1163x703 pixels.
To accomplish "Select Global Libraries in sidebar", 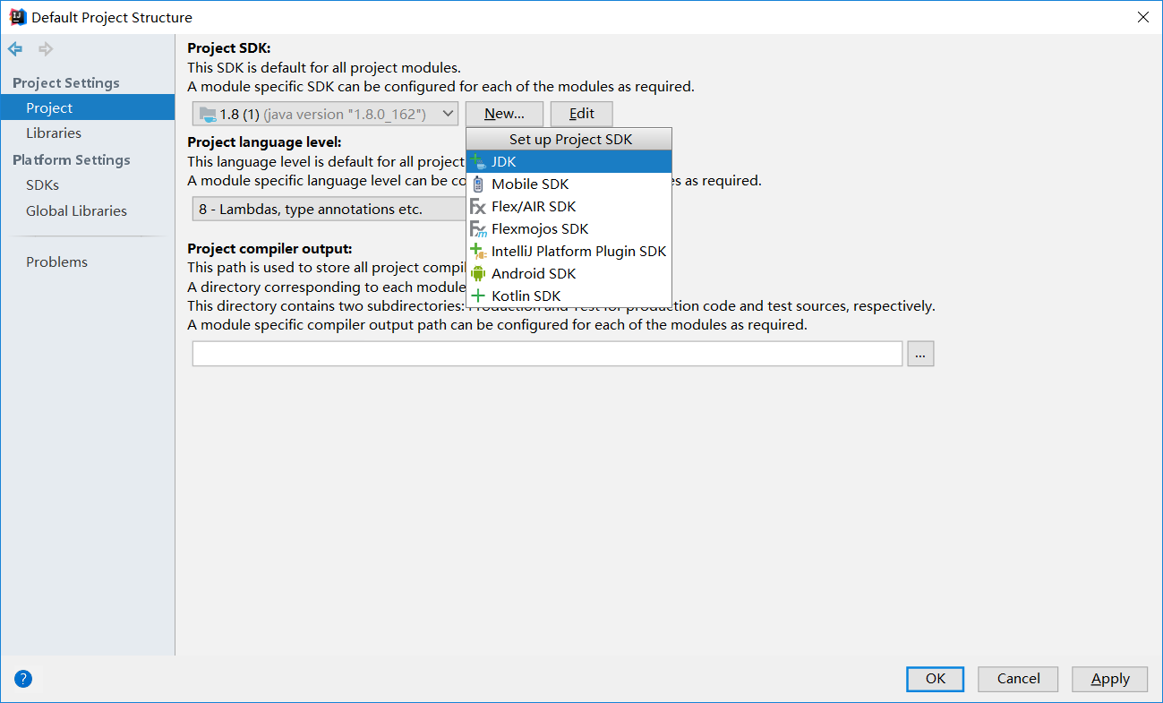I will 76,210.
